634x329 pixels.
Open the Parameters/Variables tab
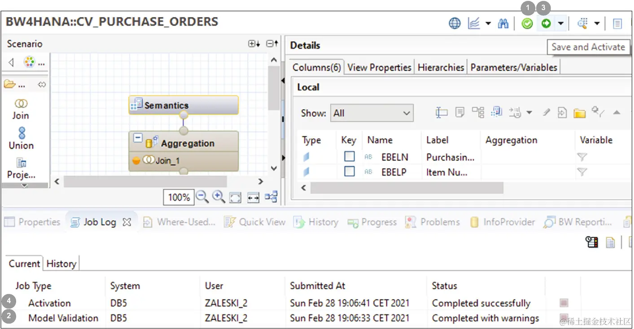coord(514,67)
